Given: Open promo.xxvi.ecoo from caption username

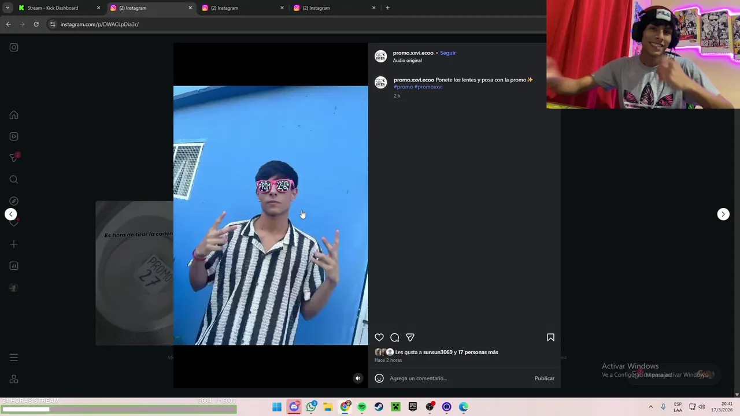Looking at the screenshot, I should tap(414, 80).
